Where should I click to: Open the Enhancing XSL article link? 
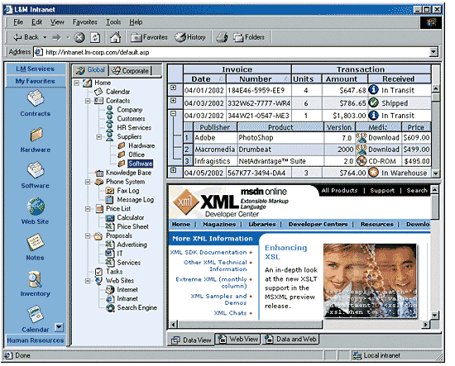286,252
